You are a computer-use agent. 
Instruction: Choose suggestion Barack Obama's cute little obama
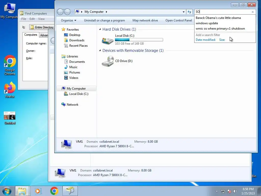tap(218, 18)
